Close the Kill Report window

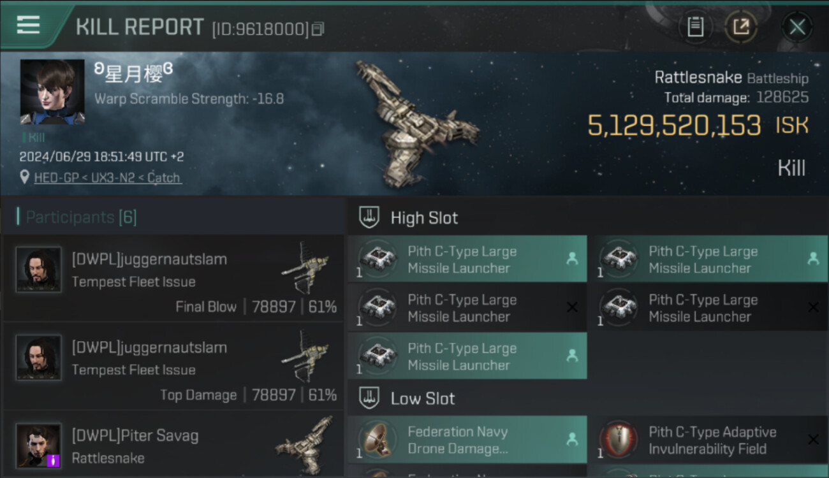click(796, 27)
